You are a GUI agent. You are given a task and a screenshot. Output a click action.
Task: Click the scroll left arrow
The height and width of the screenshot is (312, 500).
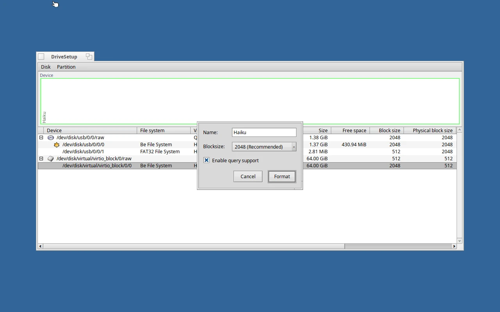[x=40, y=246]
